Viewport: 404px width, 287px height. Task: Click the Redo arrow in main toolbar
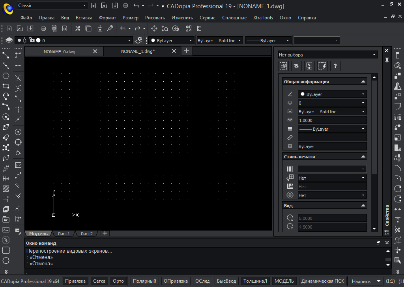tap(138, 28)
